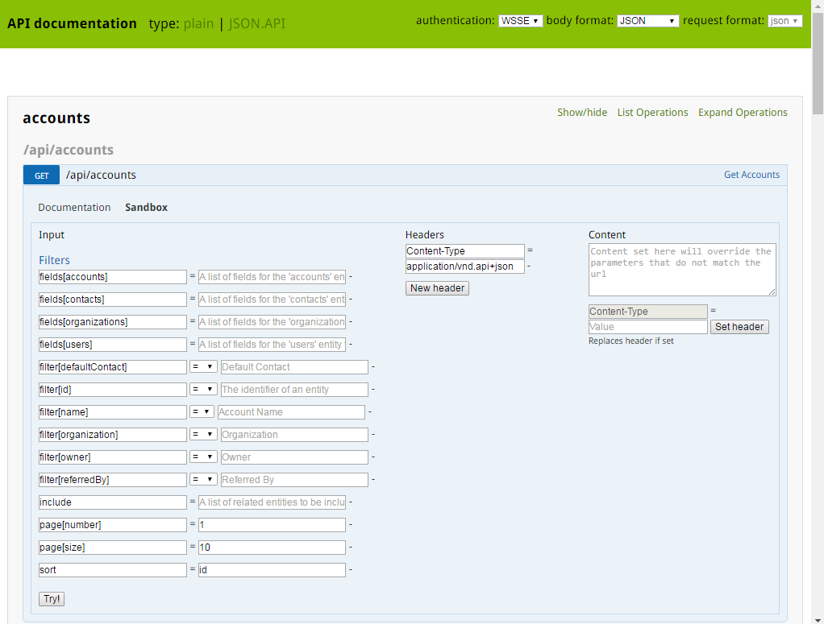Click the Default Contact value field
Screen dimensions: 824x624
(x=294, y=367)
